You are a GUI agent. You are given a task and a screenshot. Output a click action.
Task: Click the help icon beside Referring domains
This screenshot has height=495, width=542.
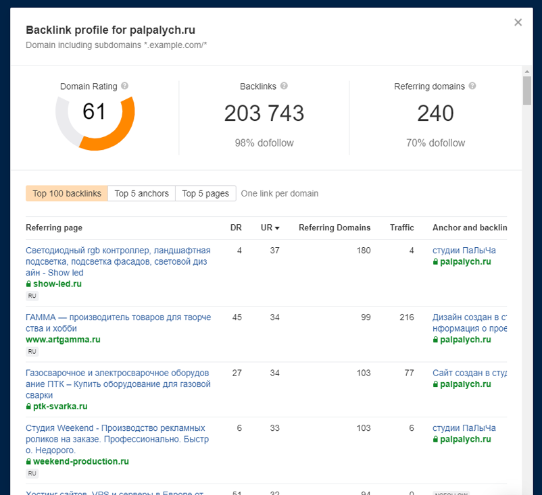[472, 86]
